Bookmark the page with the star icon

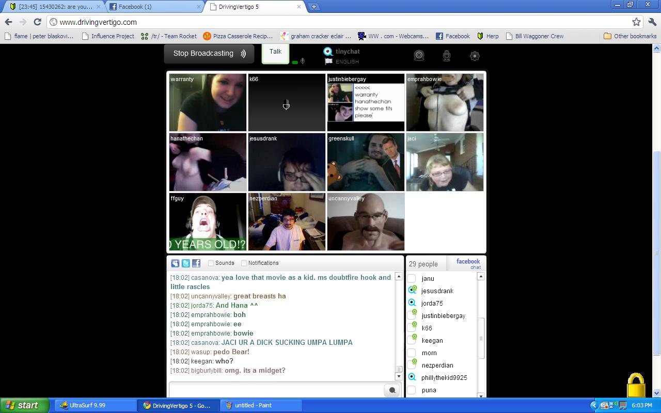click(x=636, y=22)
